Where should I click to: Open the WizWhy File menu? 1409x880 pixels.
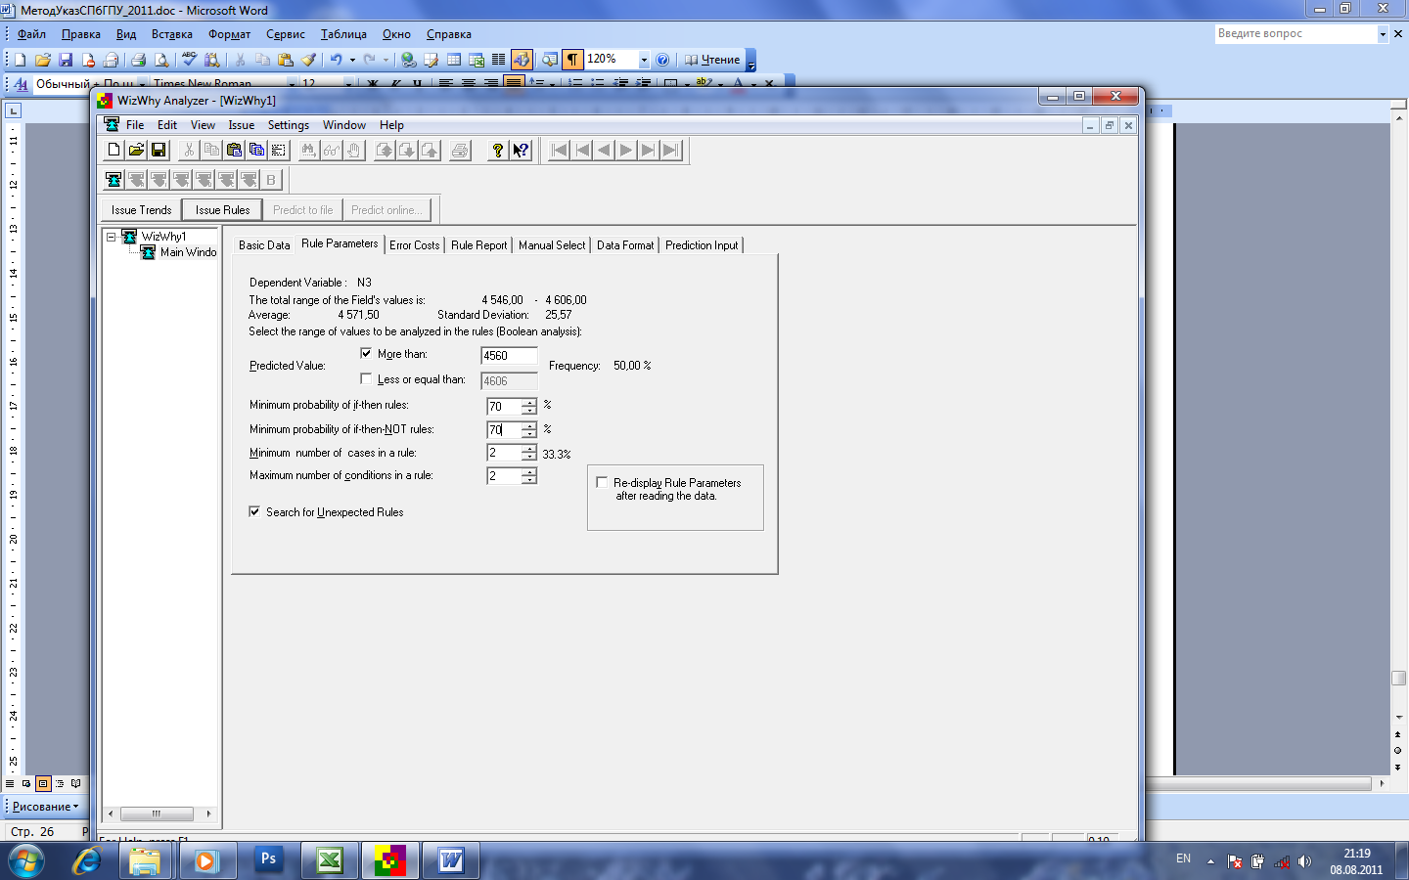(x=135, y=125)
